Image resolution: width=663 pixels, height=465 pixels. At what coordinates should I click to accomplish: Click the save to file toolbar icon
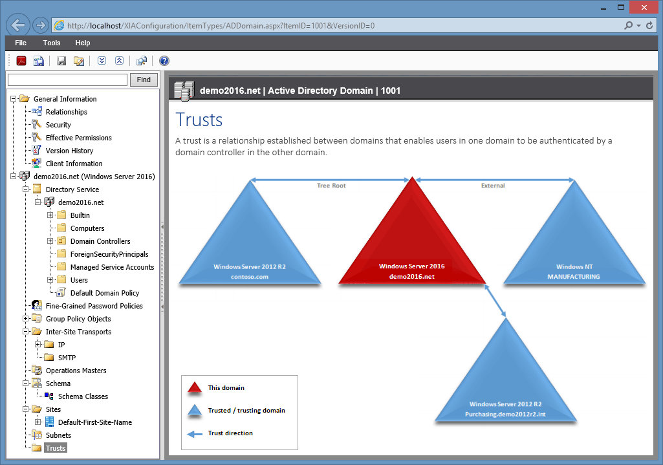pos(39,61)
